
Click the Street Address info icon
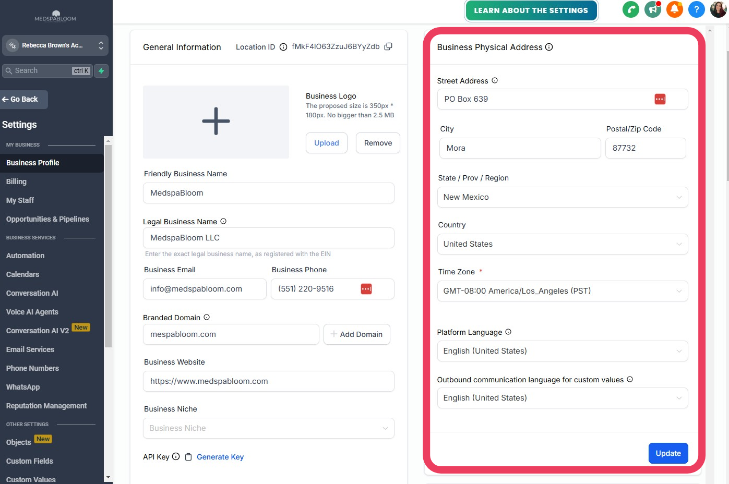495,80
